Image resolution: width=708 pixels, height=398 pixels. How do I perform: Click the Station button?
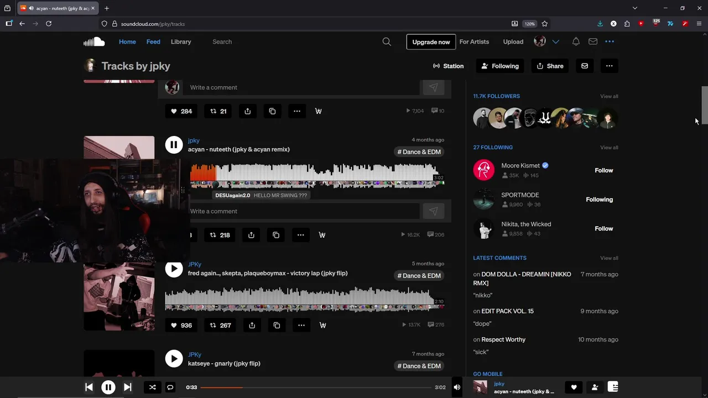point(449,66)
